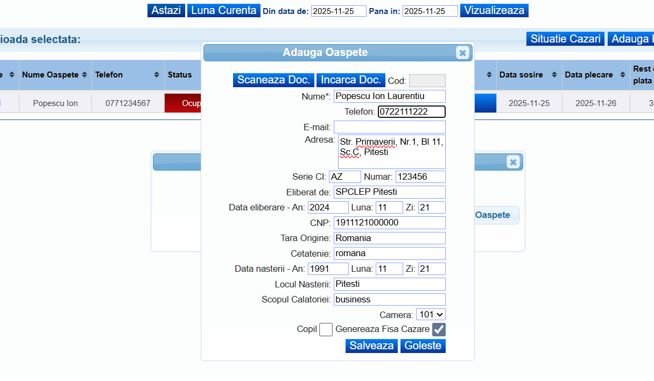Viewport: 654px width, 381px height.
Task: Close the background popup panel
Action: pyautogui.click(x=513, y=162)
